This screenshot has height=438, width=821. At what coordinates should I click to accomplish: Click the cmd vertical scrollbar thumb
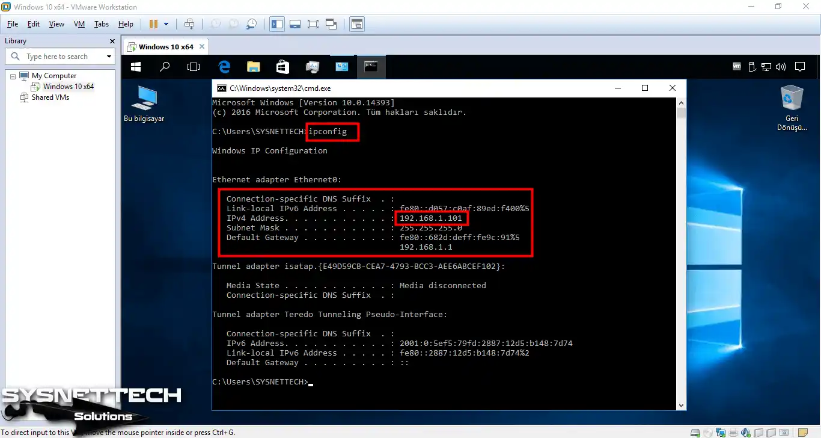681,113
